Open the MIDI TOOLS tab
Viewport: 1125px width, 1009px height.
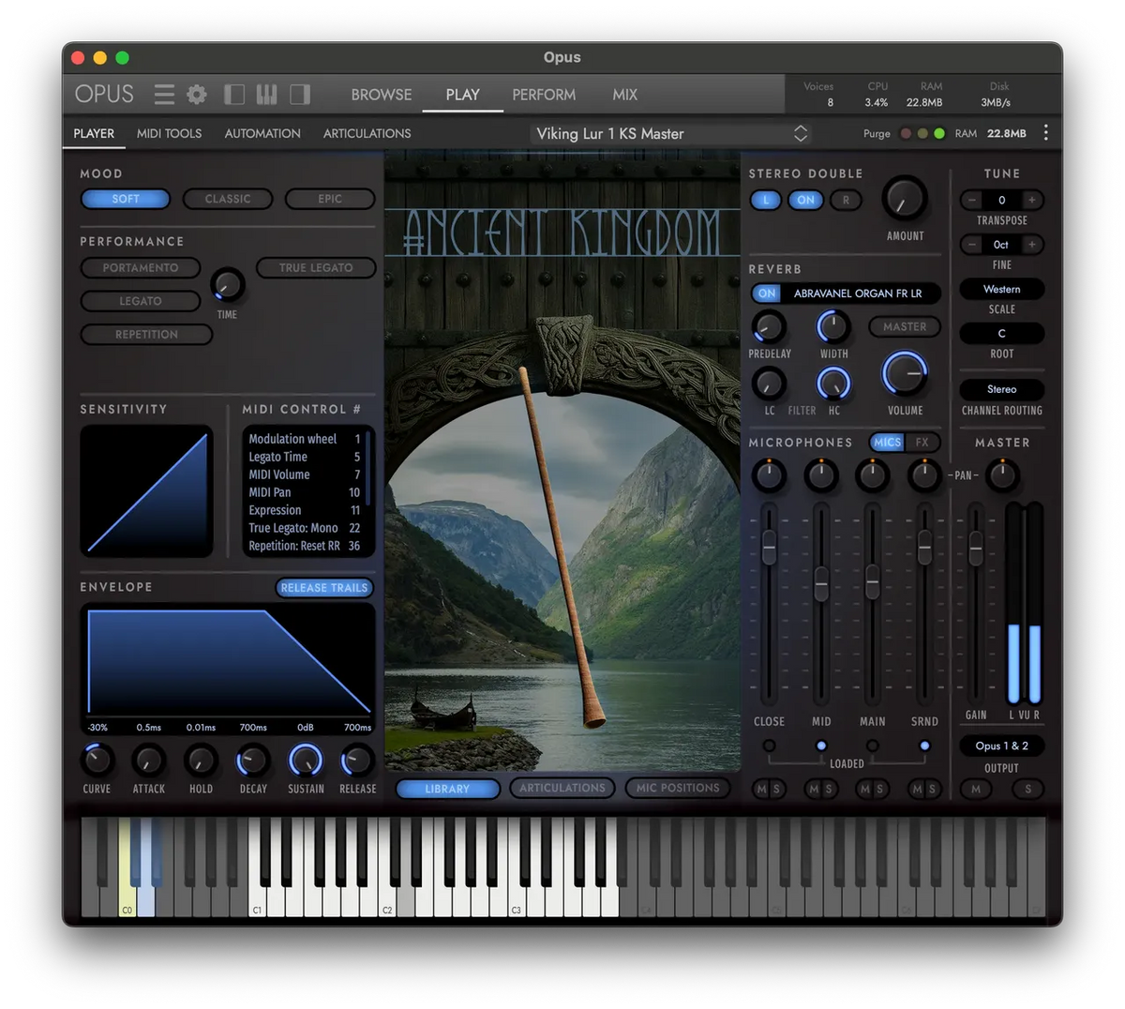169,133
